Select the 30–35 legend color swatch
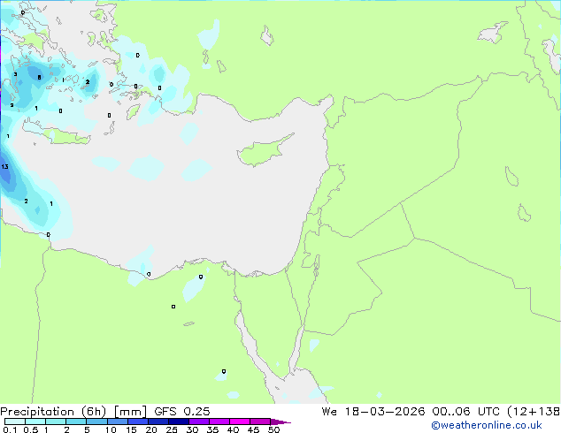 pos(199,422)
